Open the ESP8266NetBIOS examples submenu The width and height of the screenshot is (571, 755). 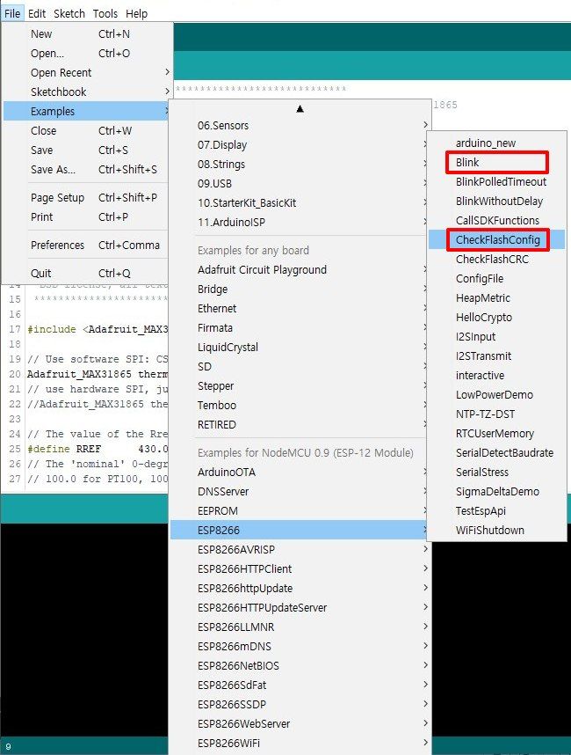pyautogui.click(x=300, y=665)
